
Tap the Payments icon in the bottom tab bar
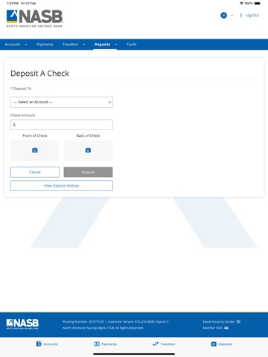[x=97, y=344]
